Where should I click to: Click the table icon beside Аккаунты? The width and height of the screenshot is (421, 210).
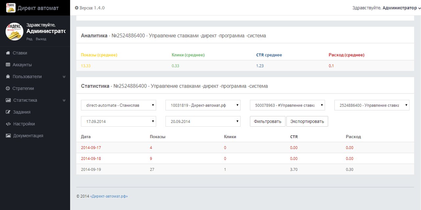[x=8, y=65]
